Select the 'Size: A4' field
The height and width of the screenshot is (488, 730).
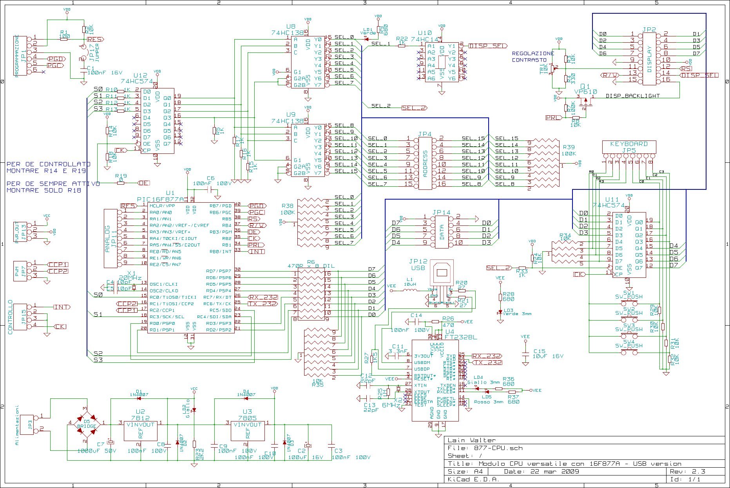click(x=466, y=472)
